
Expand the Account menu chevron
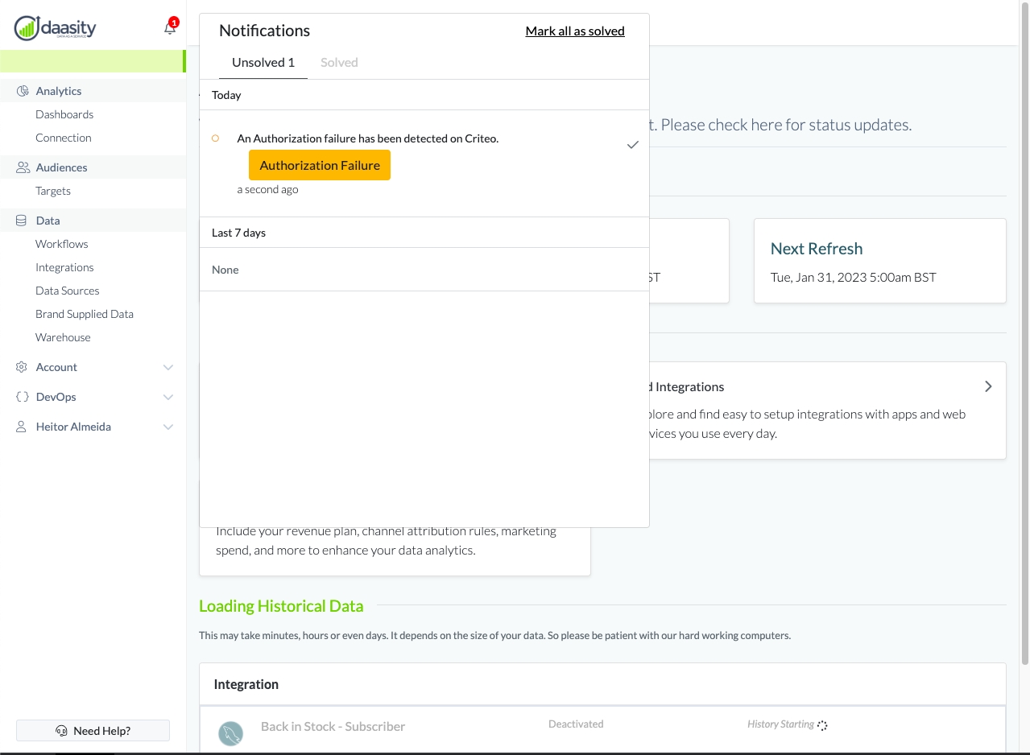(x=168, y=368)
